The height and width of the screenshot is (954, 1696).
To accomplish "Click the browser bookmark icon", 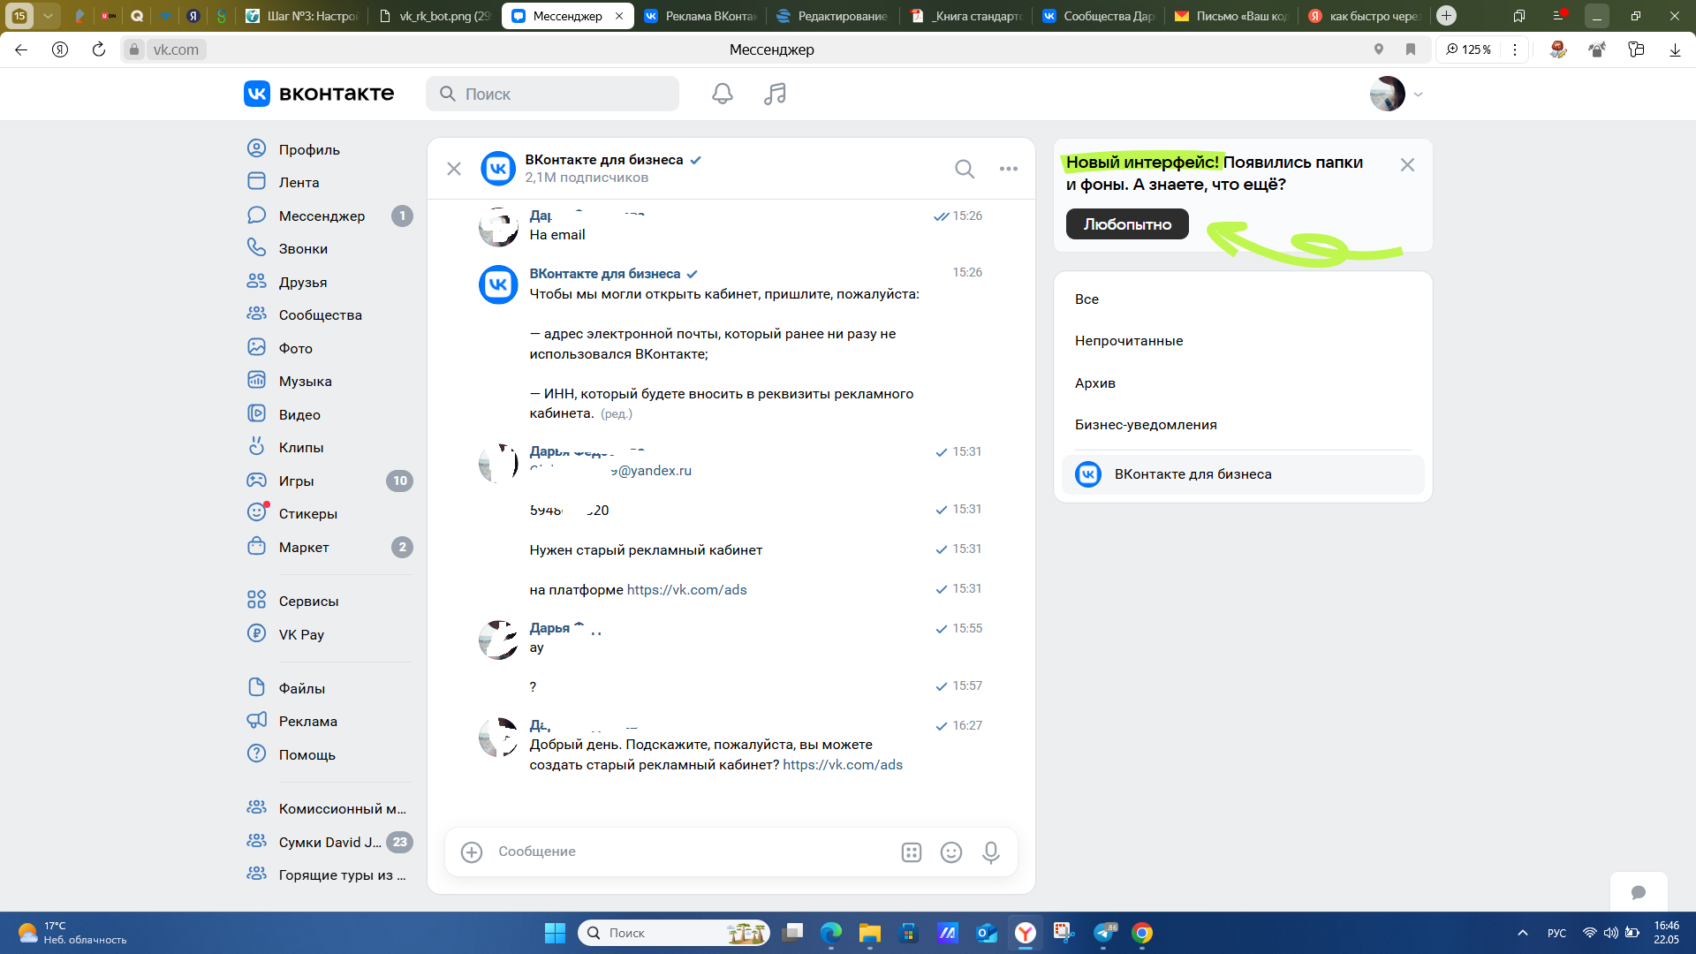I will click(1411, 49).
